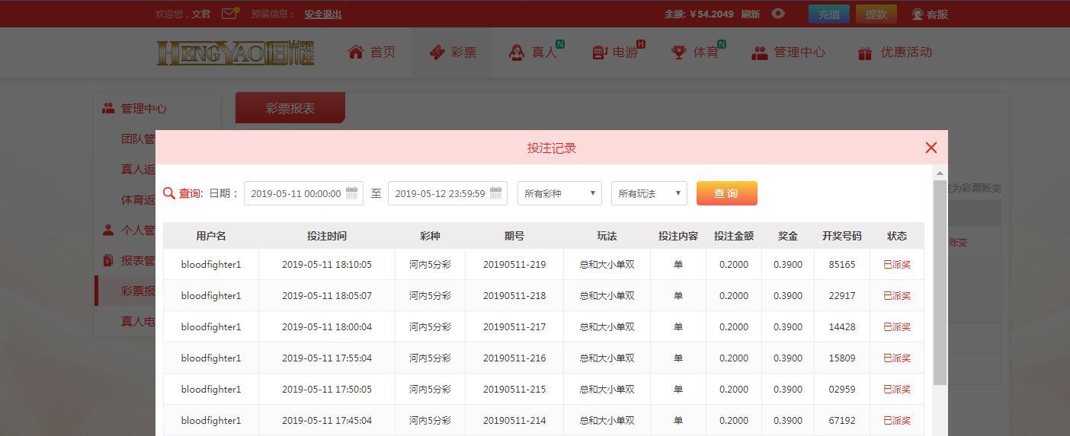This screenshot has width=1070, height=436.
Task: Click the end date input field
Action: (447, 193)
